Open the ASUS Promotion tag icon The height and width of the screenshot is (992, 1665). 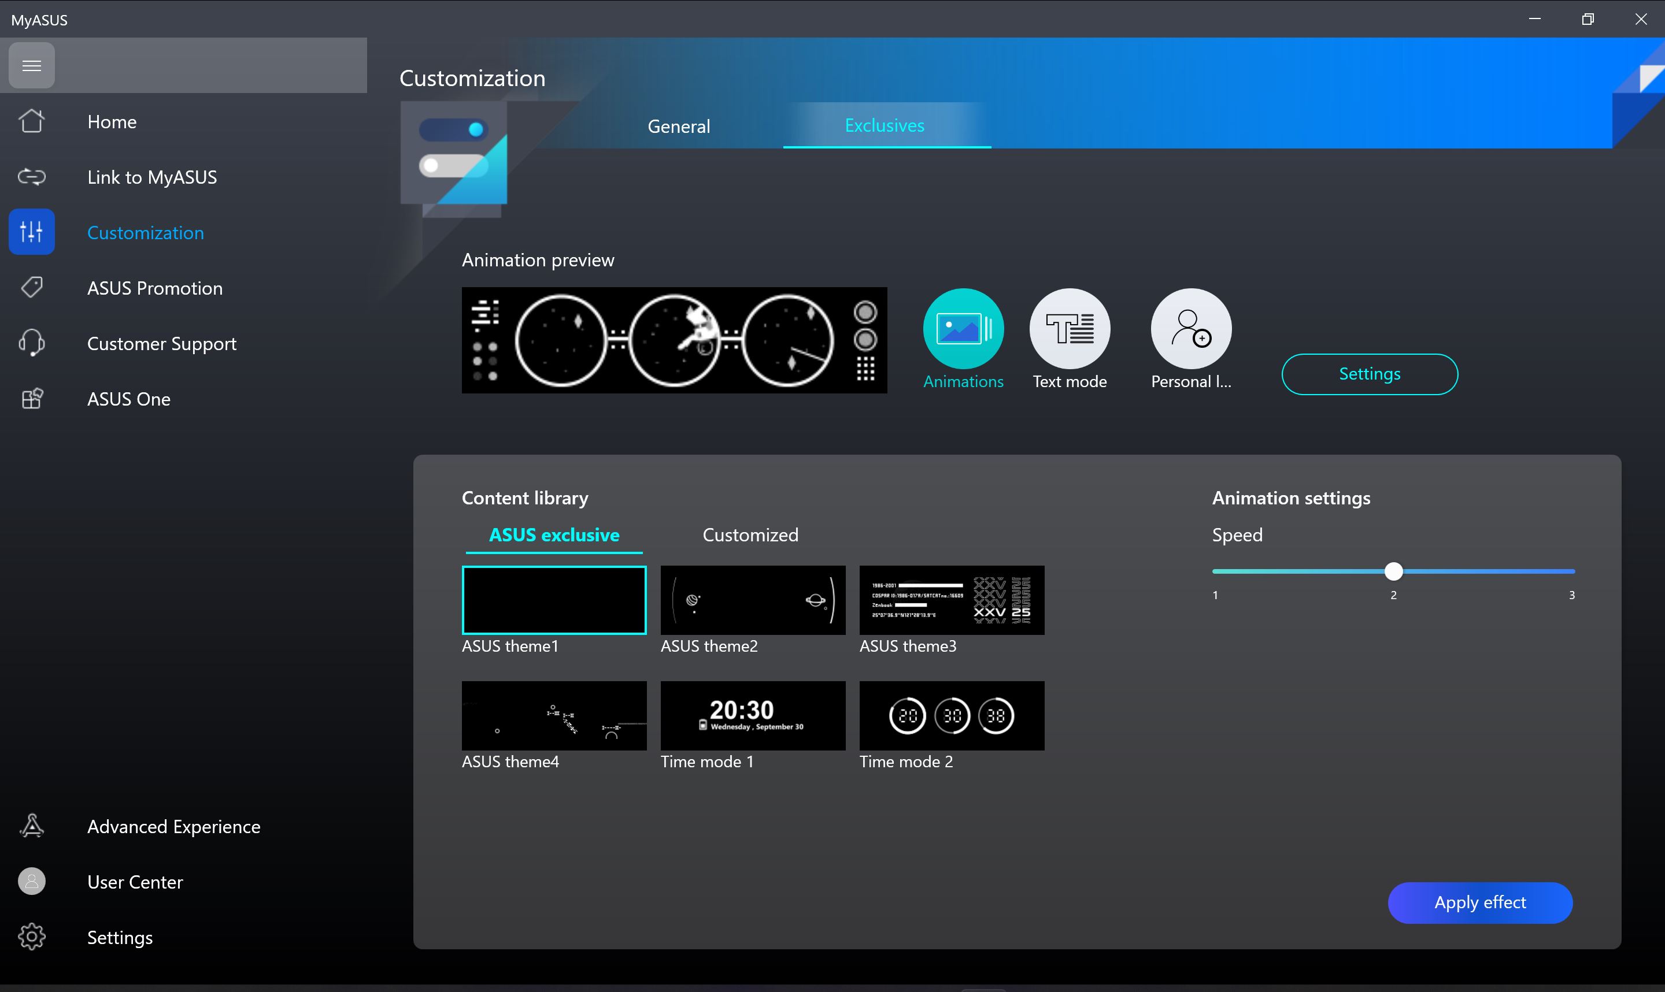pyautogui.click(x=31, y=288)
